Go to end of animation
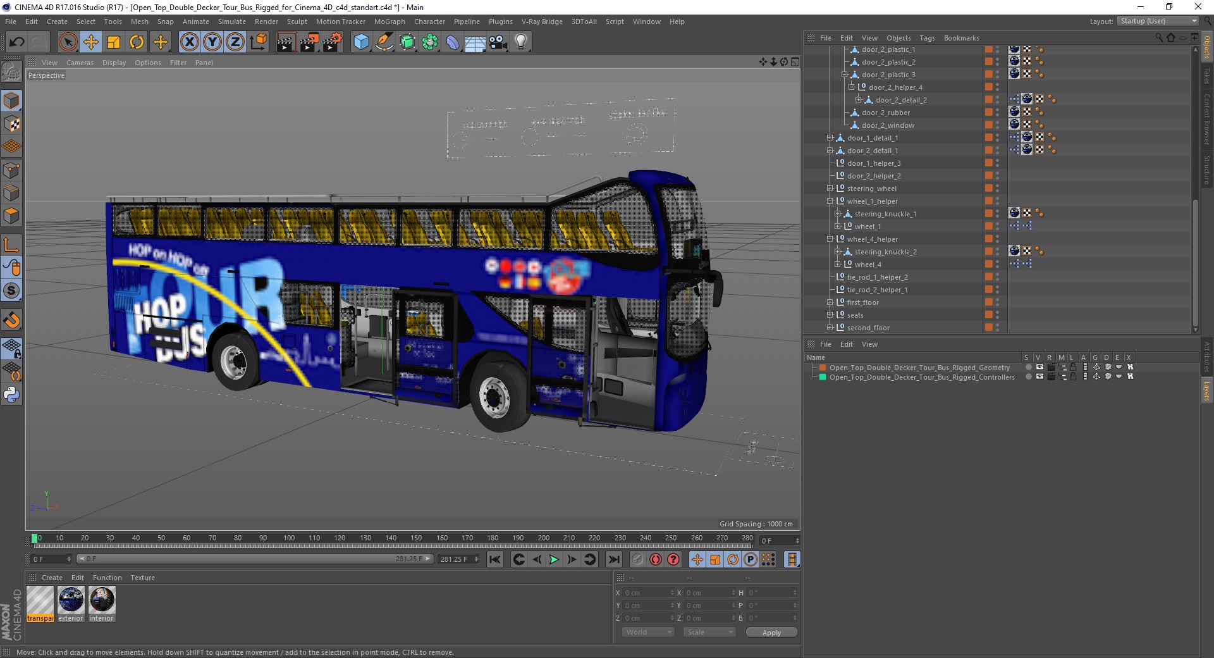The height and width of the screenshot is (658, 1214). click(x=613, y=559)
